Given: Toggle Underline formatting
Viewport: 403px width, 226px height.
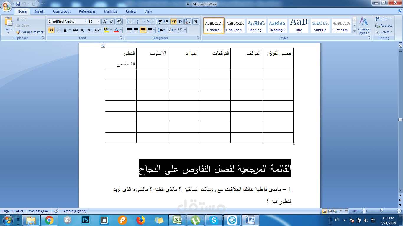Looking at the screenshot, I should (x=65, y=30).
